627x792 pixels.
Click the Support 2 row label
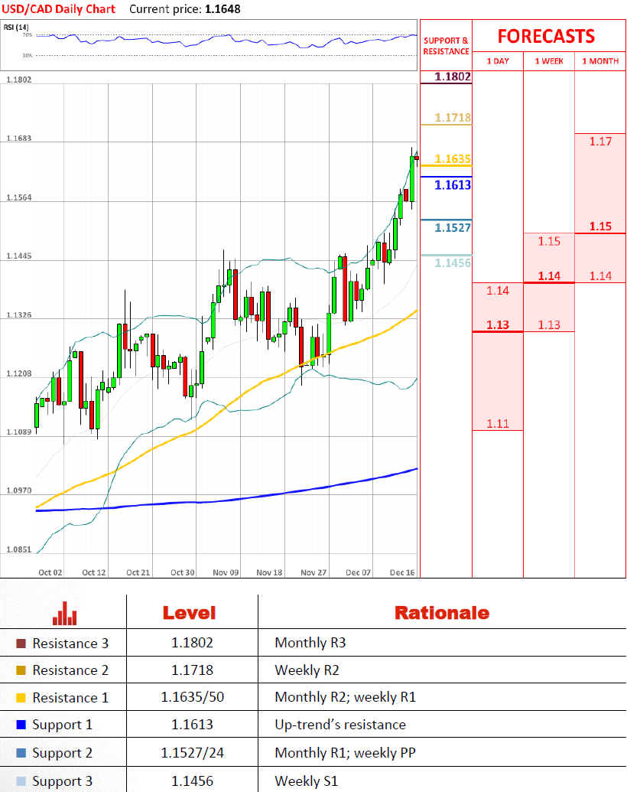tap(63, 753)
